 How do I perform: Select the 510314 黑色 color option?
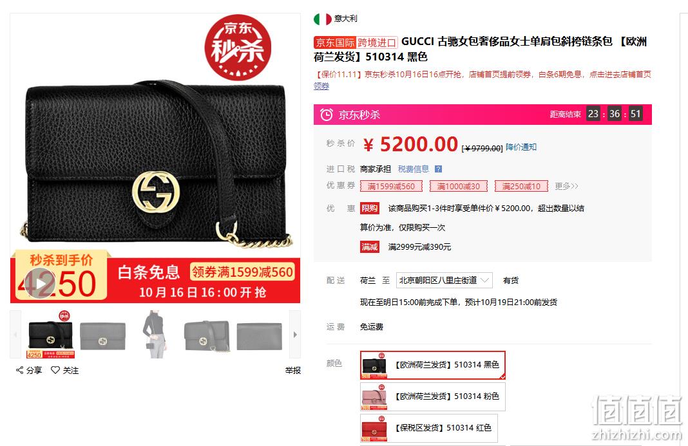pyautogui.click(x=433, y=365)
